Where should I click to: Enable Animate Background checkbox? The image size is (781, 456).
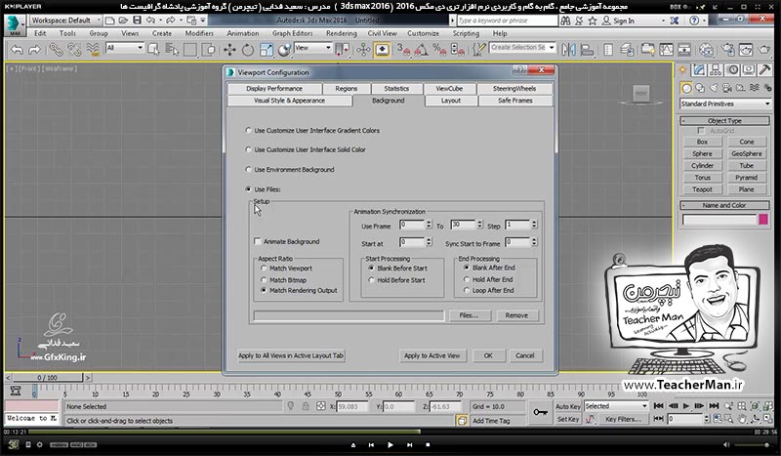pos(258,241)
